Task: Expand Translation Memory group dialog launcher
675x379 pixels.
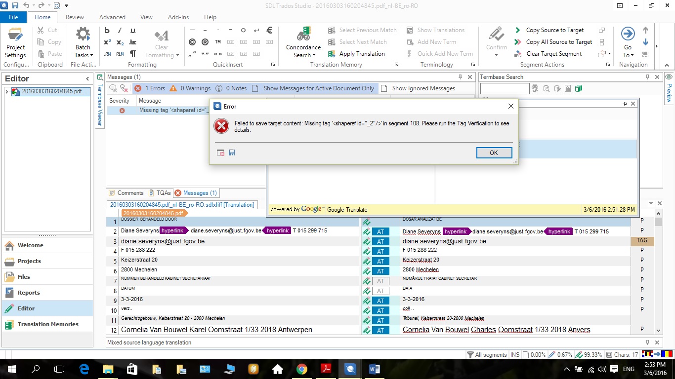Action: [396, 65]
